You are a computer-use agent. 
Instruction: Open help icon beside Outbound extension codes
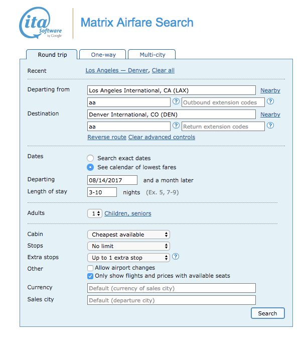click(270, 101)
